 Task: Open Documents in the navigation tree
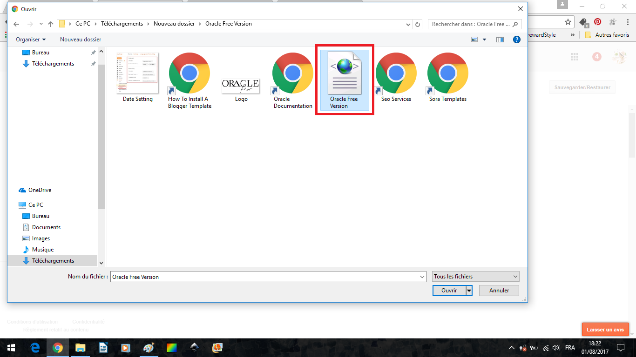click(46, 227)
